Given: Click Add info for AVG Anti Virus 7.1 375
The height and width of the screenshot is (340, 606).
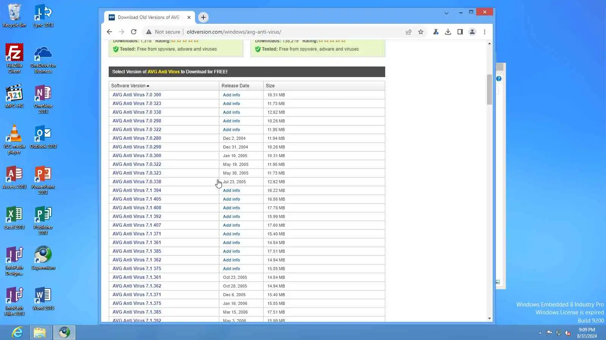Looking at the screenshot, I should click(x=231, y=269).
